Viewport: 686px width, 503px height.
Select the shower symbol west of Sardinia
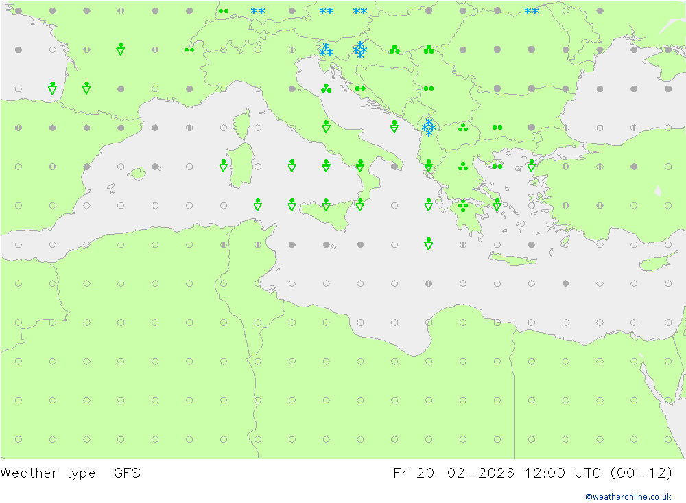pyautogui.click(x=223, y=165)
